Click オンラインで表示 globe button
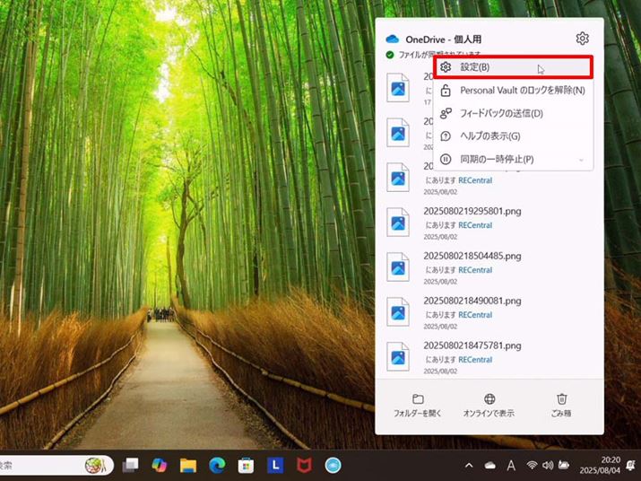Screen dimensions: 641x481 489,405
